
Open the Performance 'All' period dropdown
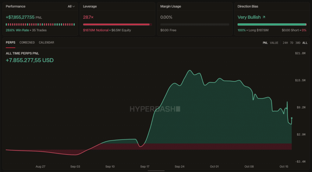point(71,6)
